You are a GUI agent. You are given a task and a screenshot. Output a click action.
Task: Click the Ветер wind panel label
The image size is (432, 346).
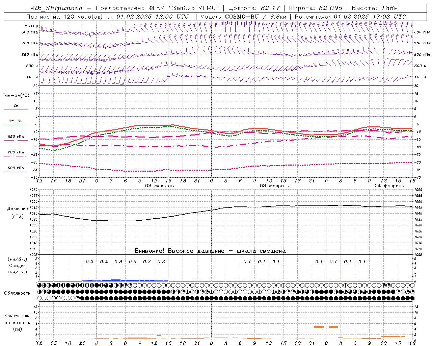click(x=31, y=26)
